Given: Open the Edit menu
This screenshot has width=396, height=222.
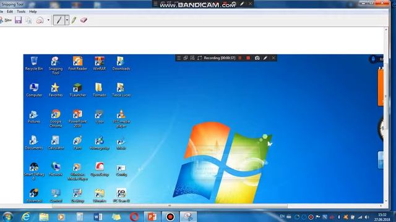Looking at the screenshot, I should 10,12.
